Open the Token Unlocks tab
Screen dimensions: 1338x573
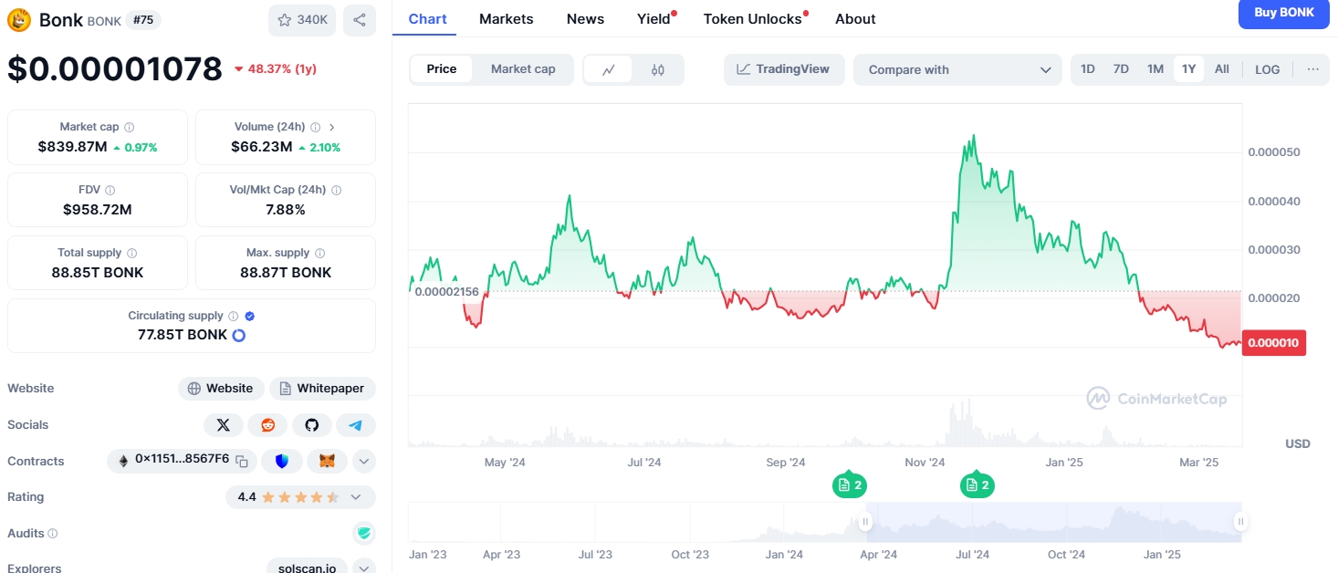click(753, 18)
